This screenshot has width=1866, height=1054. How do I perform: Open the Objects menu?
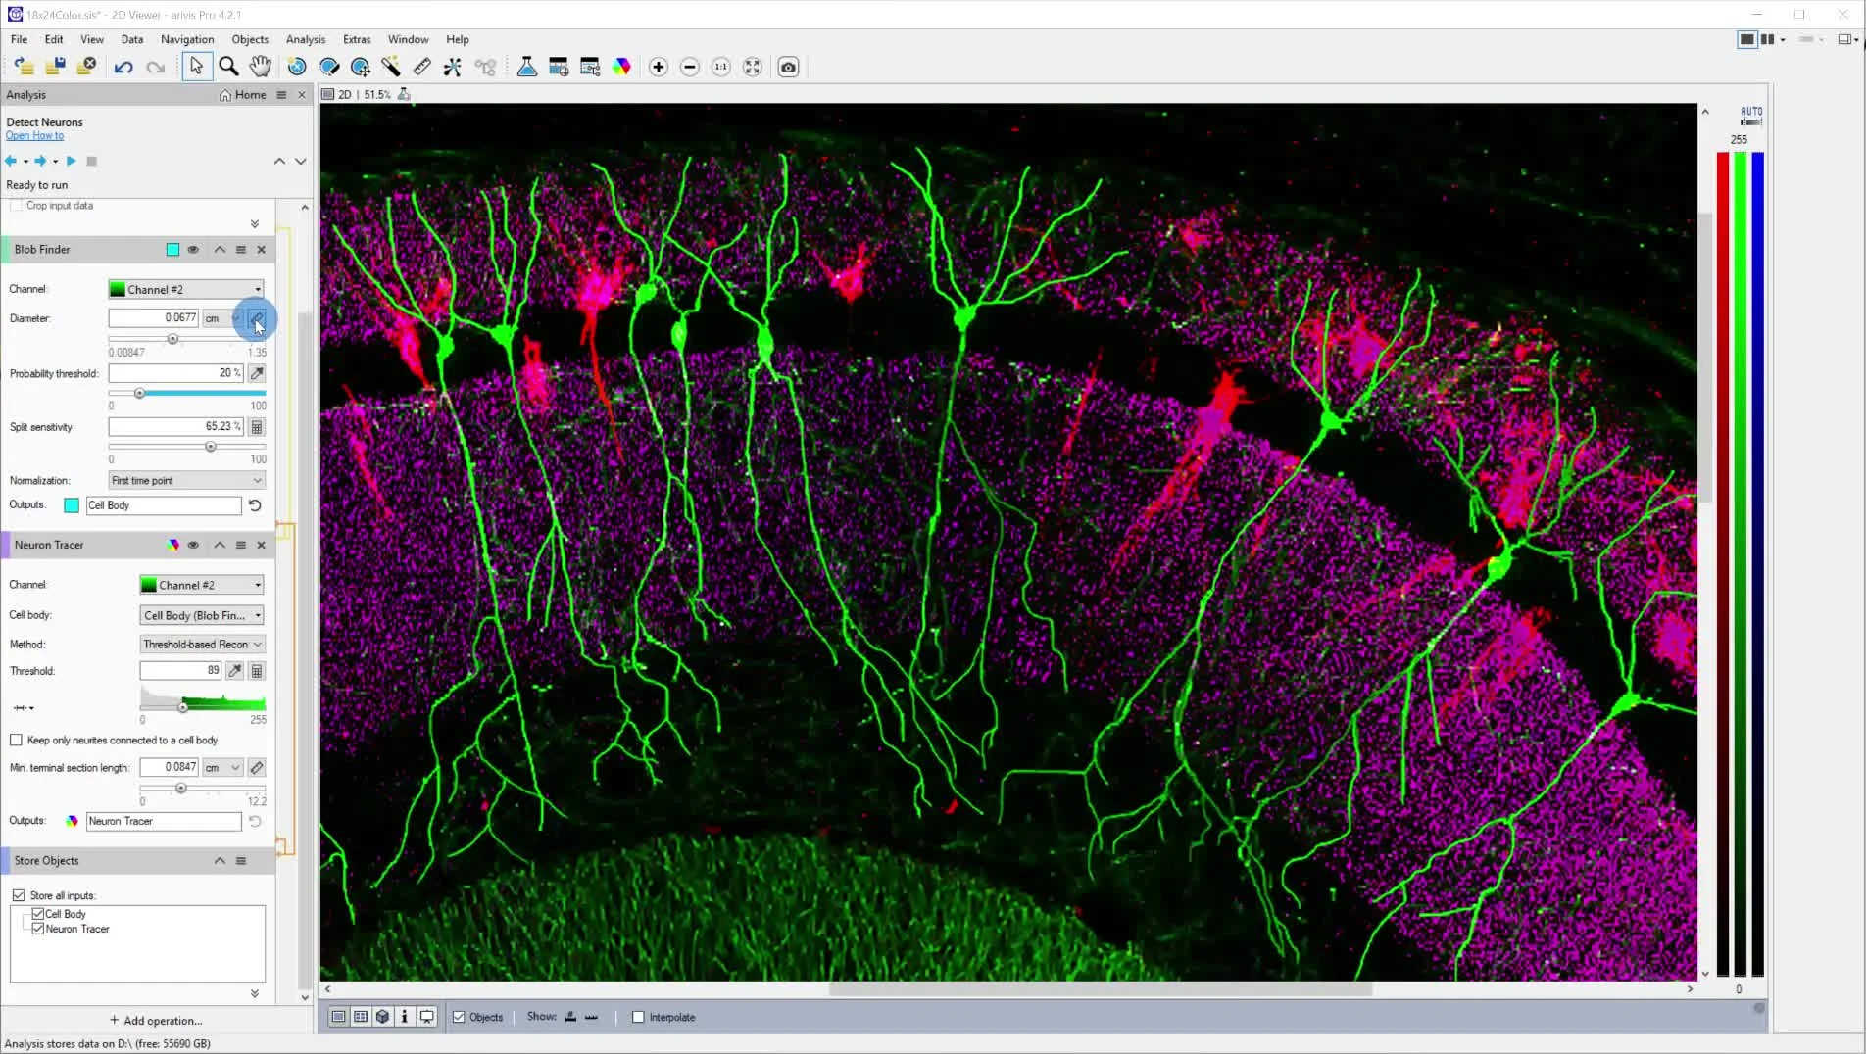[x=250, y=39]
